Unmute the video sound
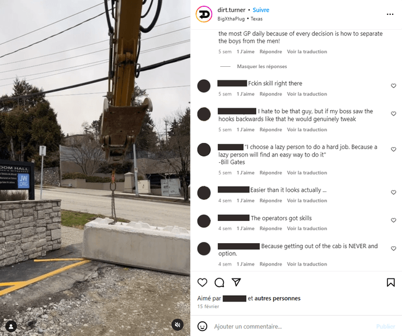 177,325
